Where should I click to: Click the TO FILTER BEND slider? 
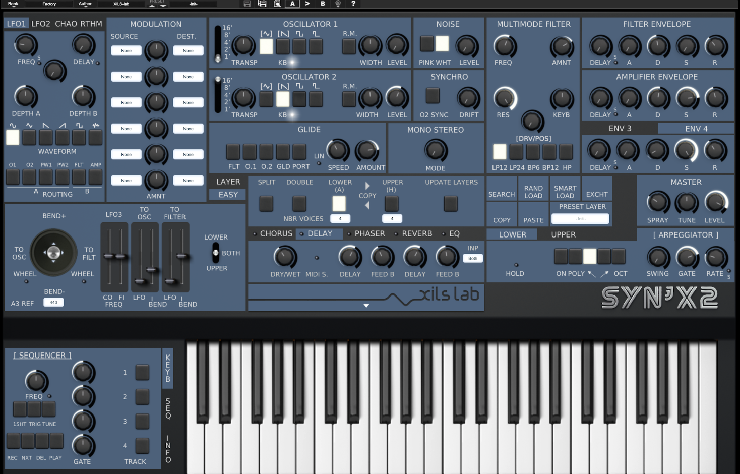coord(182,257)
